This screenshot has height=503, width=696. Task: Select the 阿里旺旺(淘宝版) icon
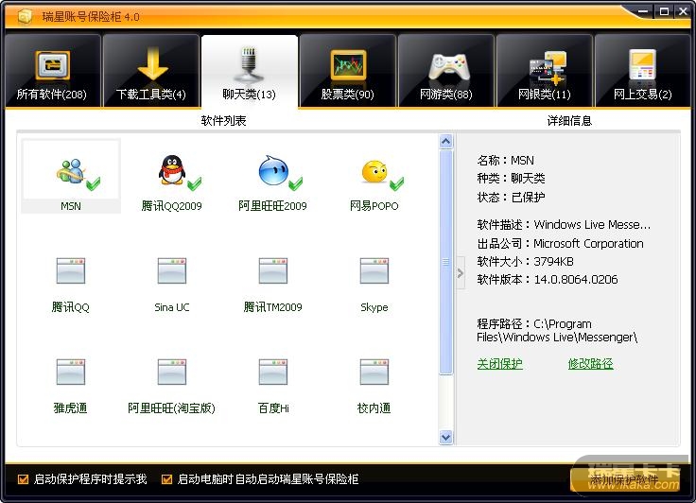point(172,372)
